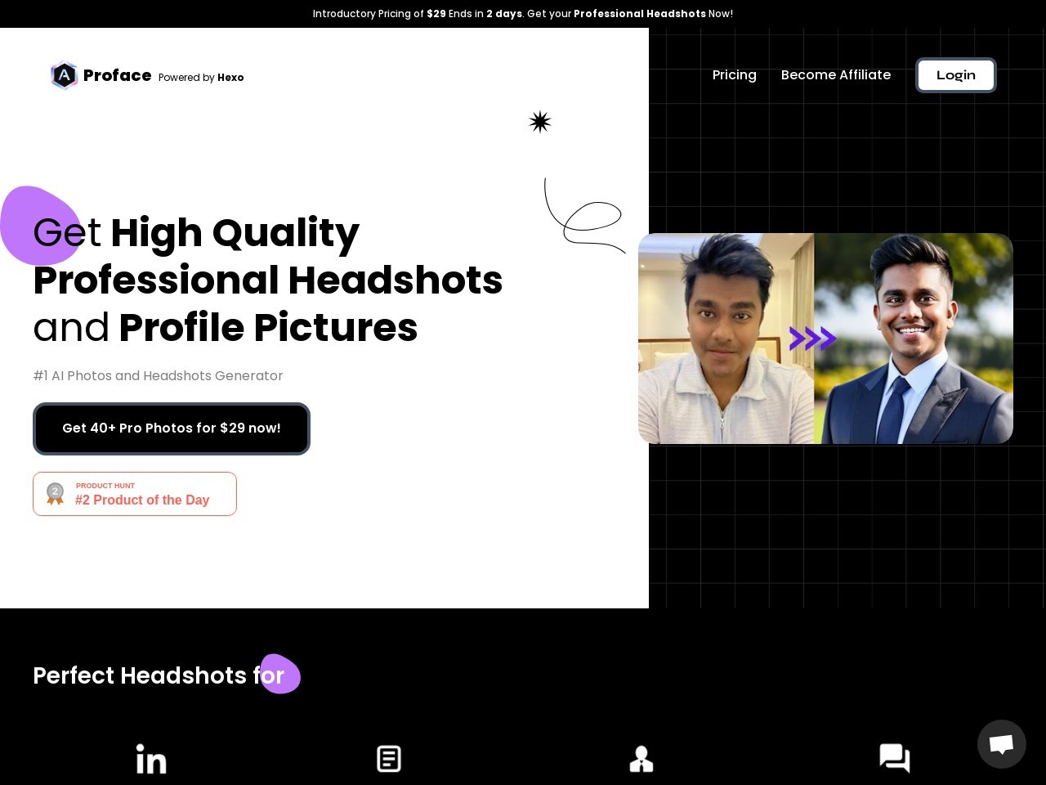1046x785 pixels.
Task: Click the Product Hunt medal badge icon
Action: click(55, 493)
